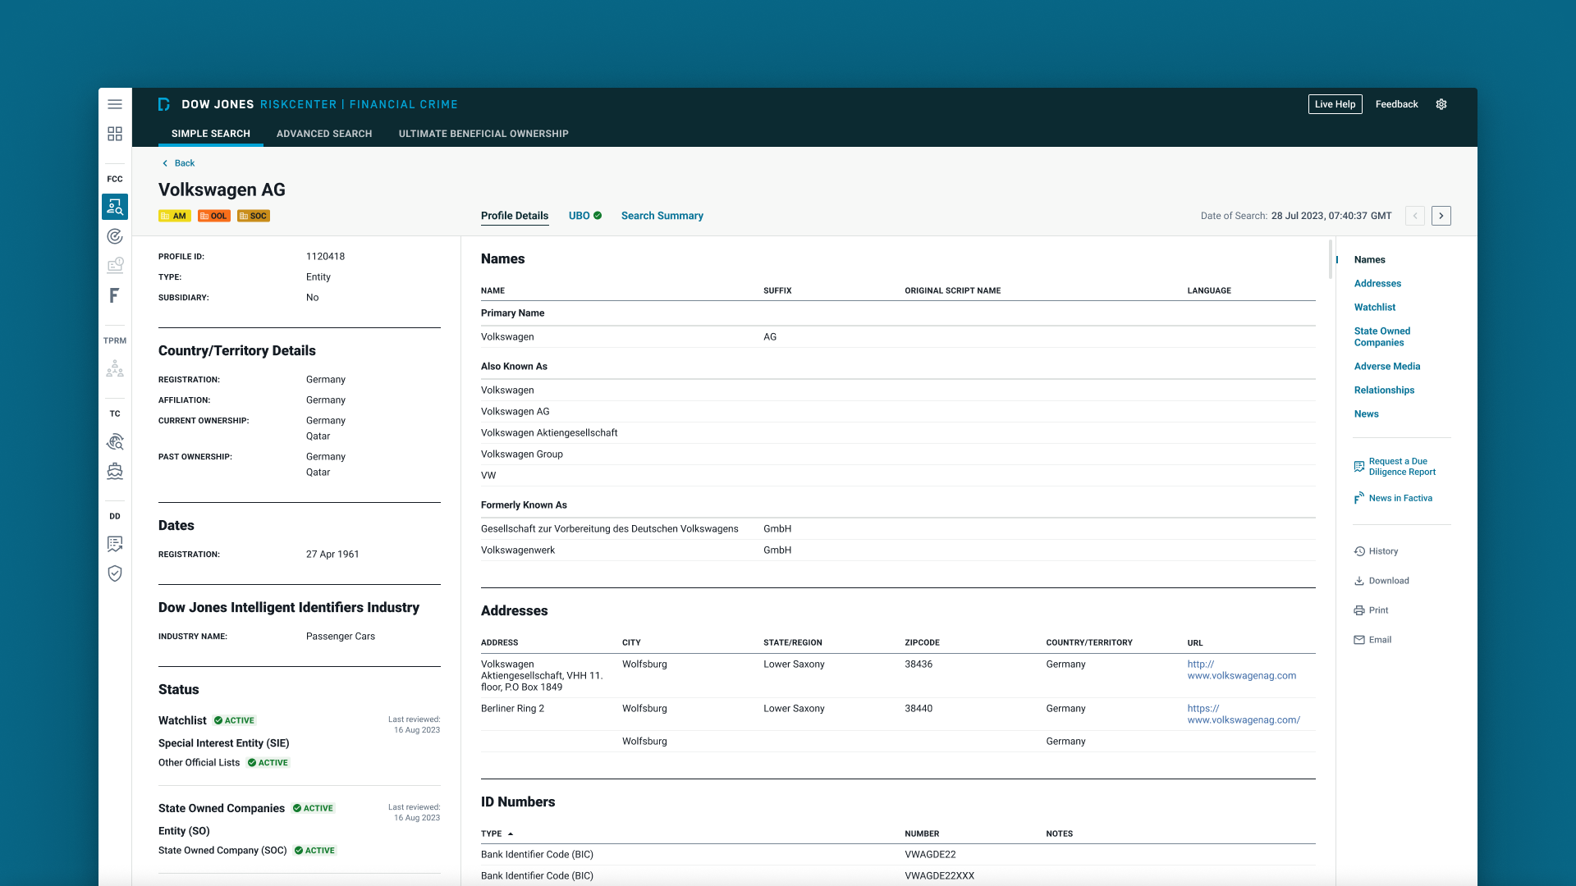This screenshot has height=886, width=1576.
Task: Click the zipcode 38440 cell
Action: 919,709
